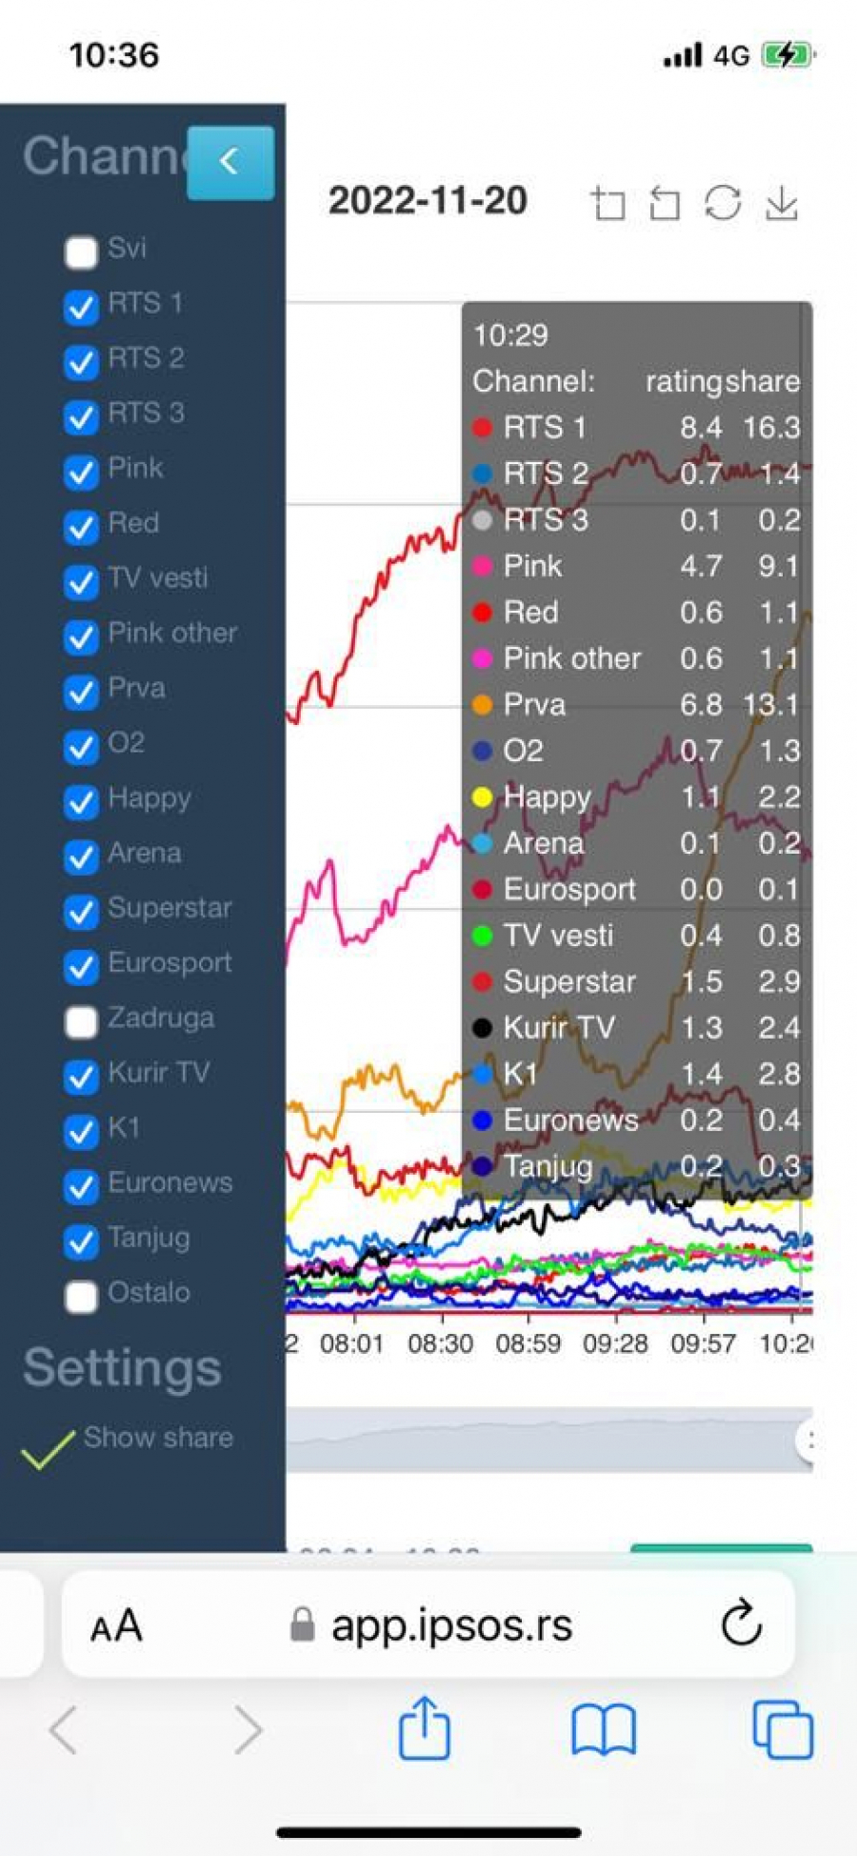857x1856 pixels.
Task: Open Safari bookmarks
Action: pos(603,1728)
